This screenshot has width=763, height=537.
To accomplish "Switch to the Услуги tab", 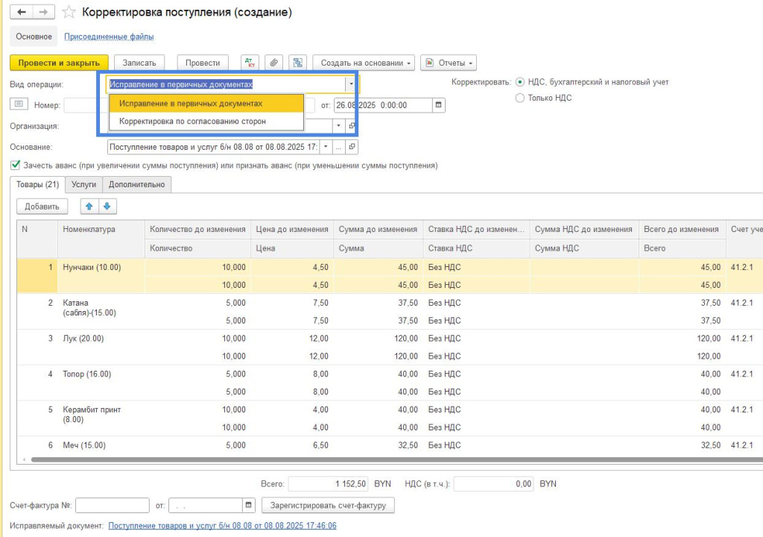I will (x=83, y=184).
